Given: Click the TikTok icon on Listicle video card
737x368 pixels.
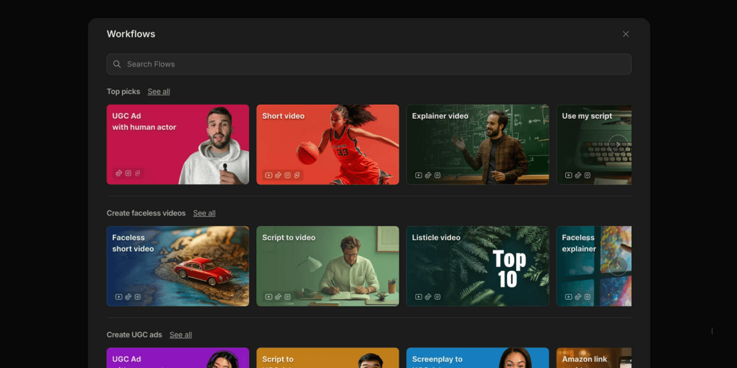Looking at the screenshot, I should [x=428, y=297].
